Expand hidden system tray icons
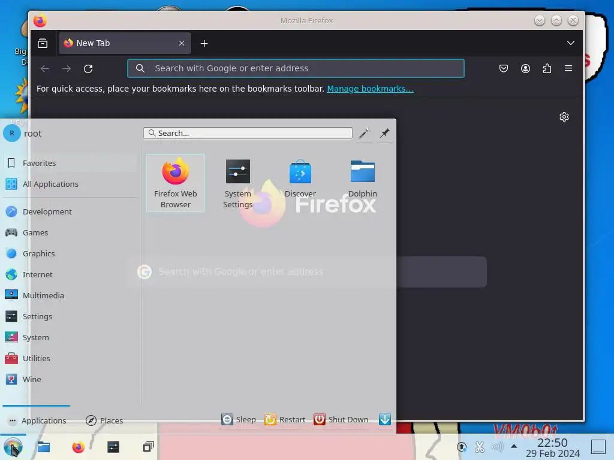Screen dimensions: 614x460 (x=514, y=447)
